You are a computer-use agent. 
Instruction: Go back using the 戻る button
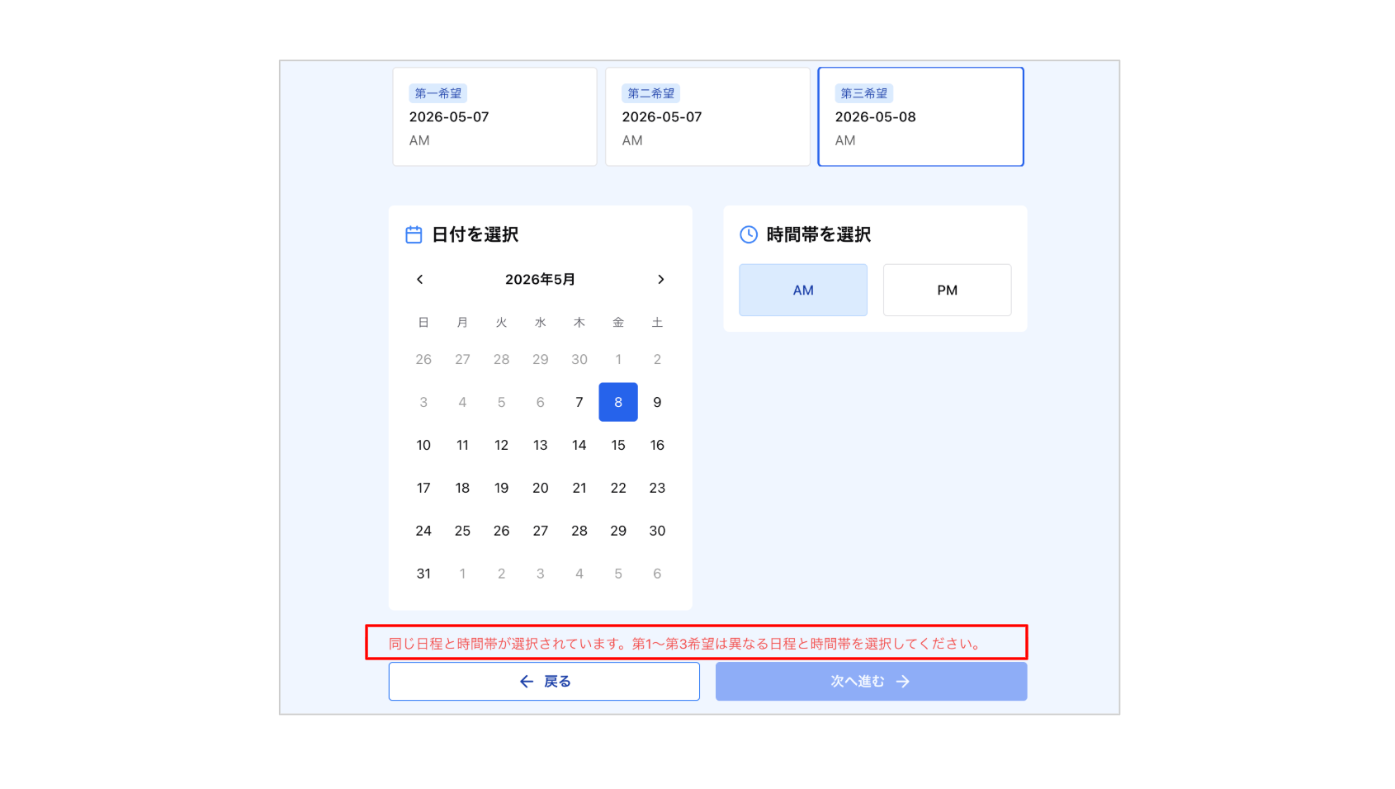coord(544,681)
